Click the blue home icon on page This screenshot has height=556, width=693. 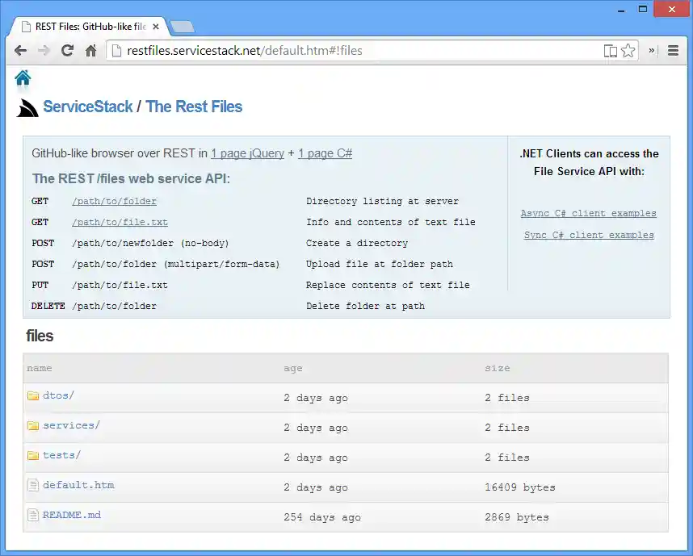(x=23, y=78)
